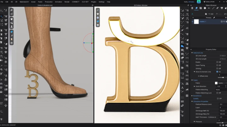This screenshot has width=227, height=127.
Task: Expand the Pressure row
Action: [x=194, y=122]
